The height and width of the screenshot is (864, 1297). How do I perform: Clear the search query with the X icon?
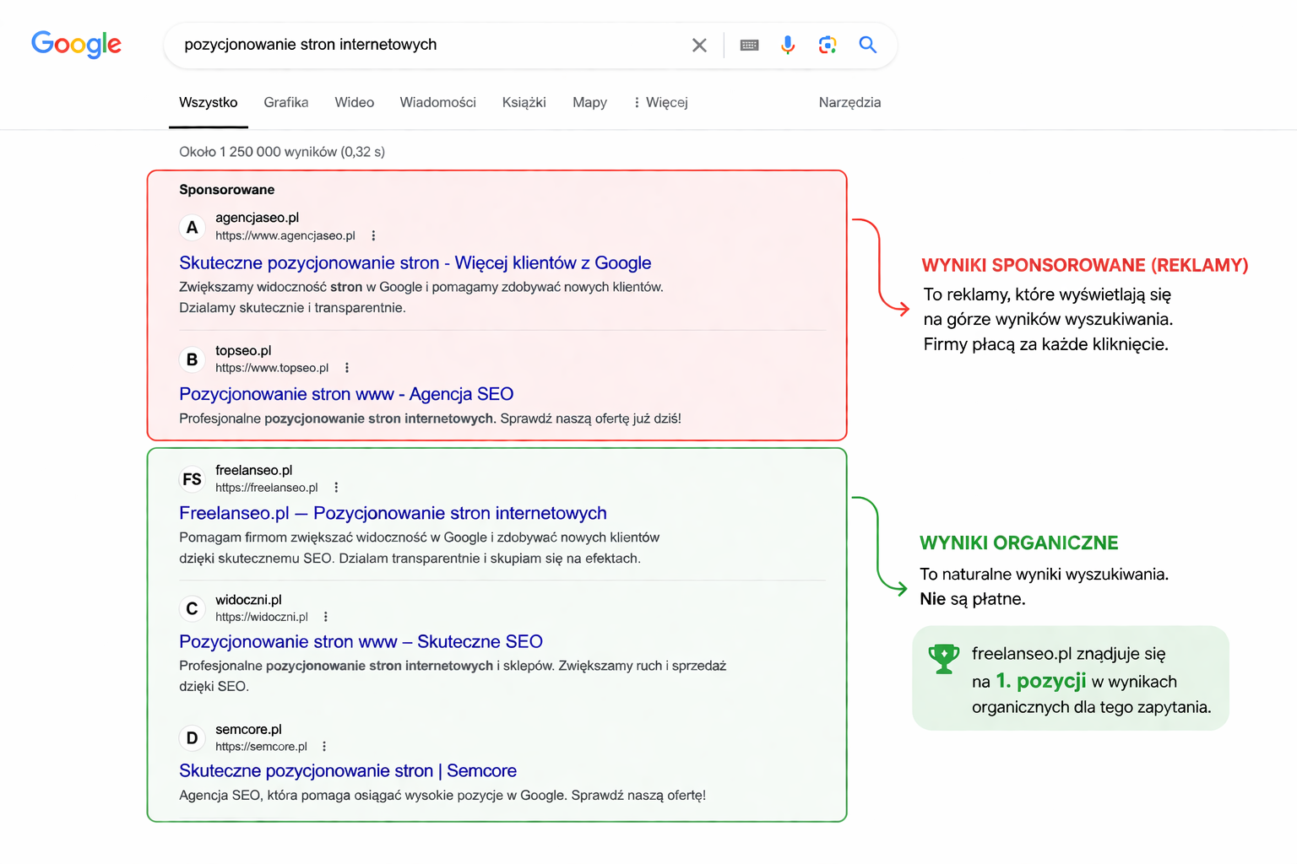(x=699, y=45)
